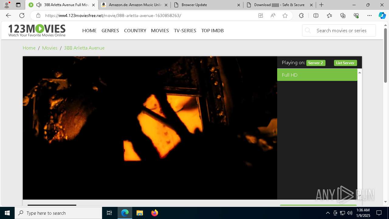The height and width of the screenshot is (219, 389).
Task: Show hidden system tray icons
Action: point(328,213)
